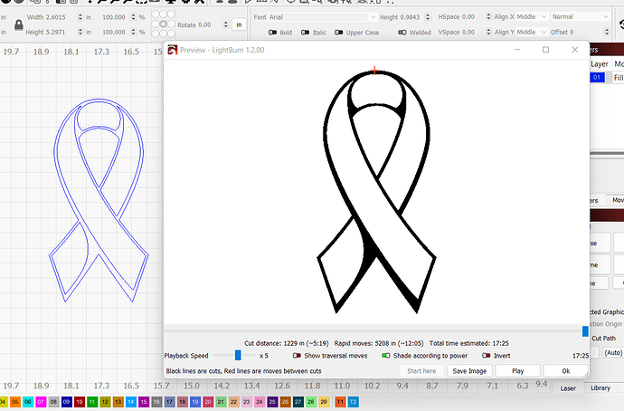Pick the light green 21 palette color
This screenshot has height=411, width=624.
coord(221,402)
